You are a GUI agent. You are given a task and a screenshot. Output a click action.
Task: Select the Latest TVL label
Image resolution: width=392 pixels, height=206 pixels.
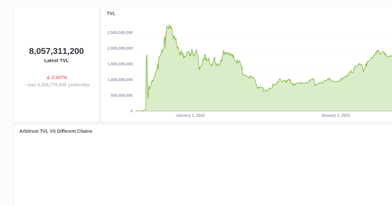tap(56, 60)
